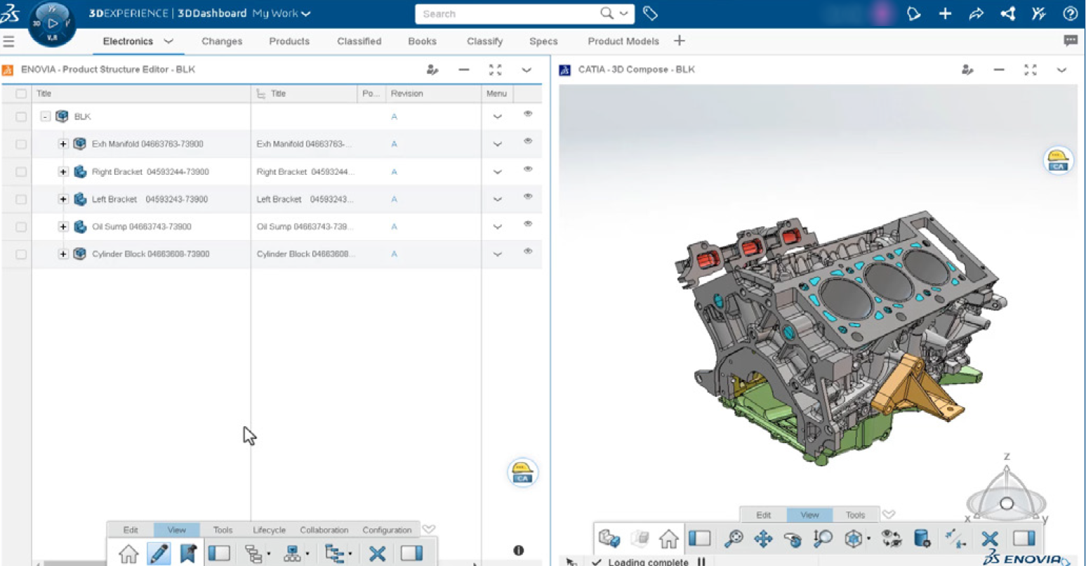
Task: Switch to the Product Models tab
Action: coord(623,41)
